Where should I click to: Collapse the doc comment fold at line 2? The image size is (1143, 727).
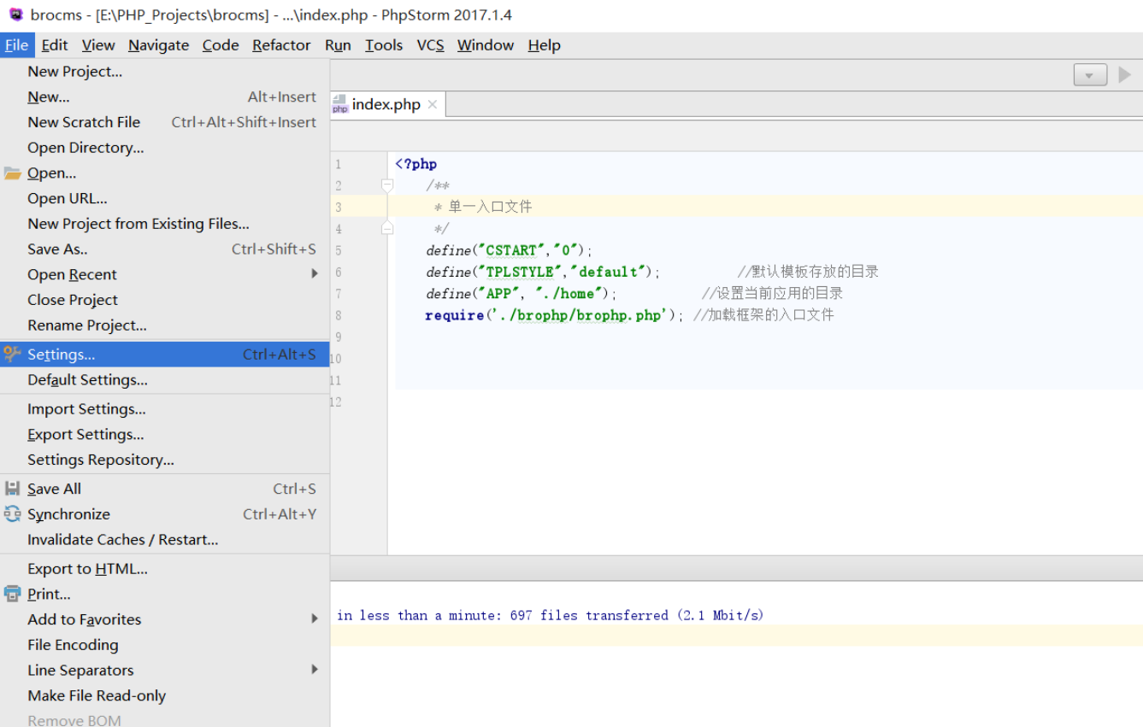[x=387, y=185]
